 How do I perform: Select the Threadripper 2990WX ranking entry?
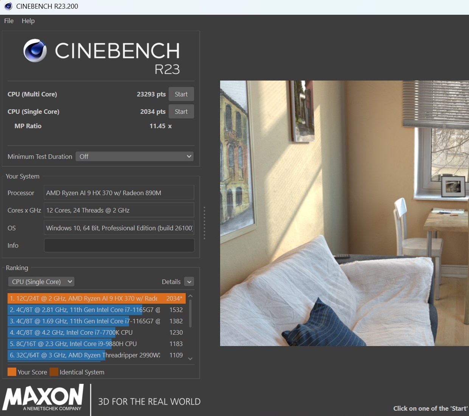coord(96,355)
